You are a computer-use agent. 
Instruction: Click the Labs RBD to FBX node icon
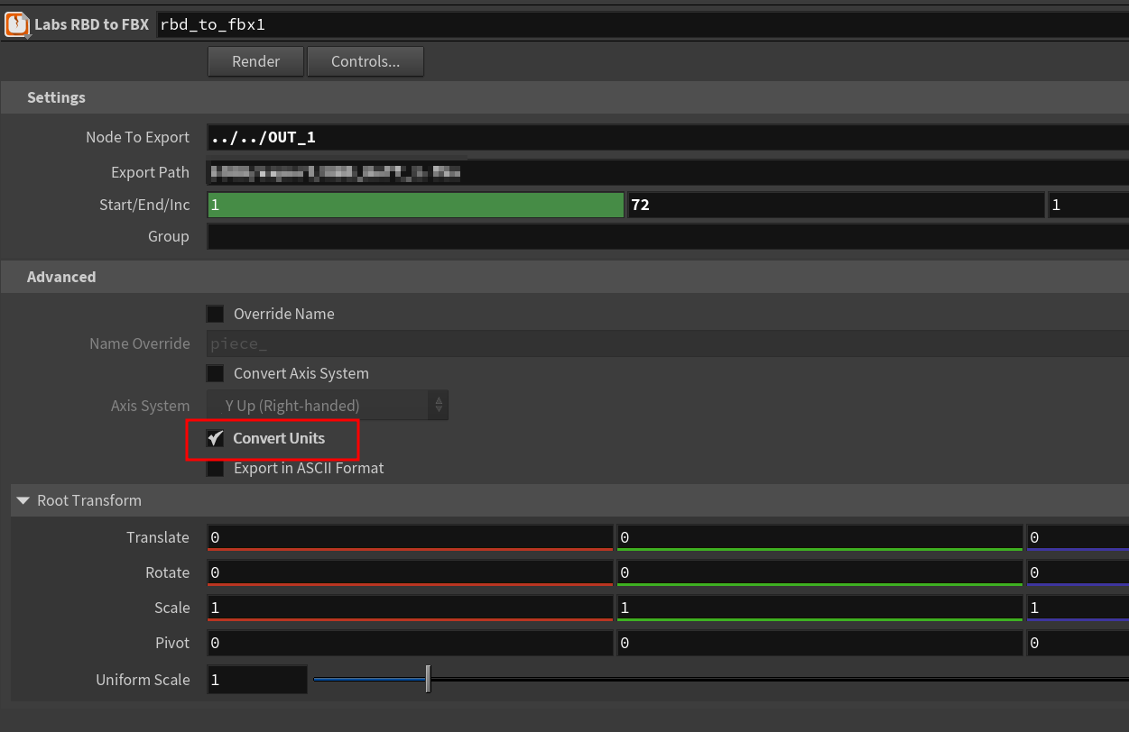click(16, 24)
